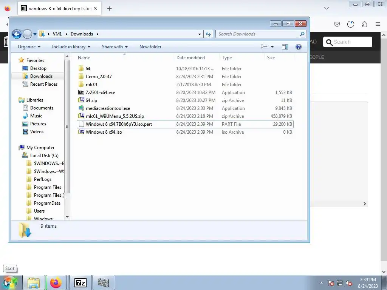
Task: Close the windows-8-x-64 directory listing tab
Action: [x=95, y=8]
